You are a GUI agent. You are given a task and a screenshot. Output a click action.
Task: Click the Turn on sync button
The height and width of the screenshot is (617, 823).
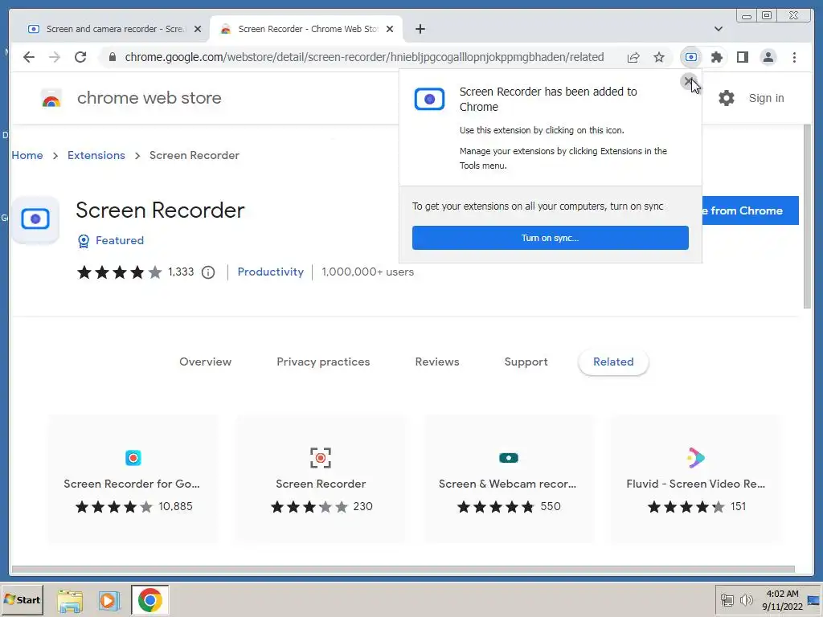click(550, 238)
